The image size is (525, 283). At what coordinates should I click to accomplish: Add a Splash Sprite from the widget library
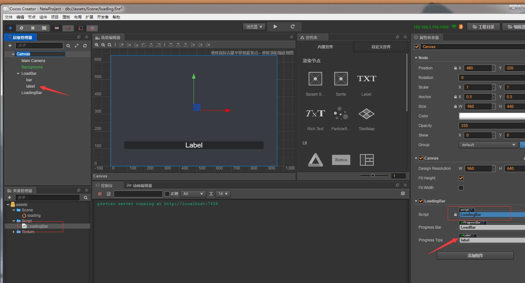[315, 84]
